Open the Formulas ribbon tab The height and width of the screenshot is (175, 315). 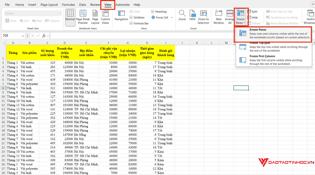click(68, 4)
